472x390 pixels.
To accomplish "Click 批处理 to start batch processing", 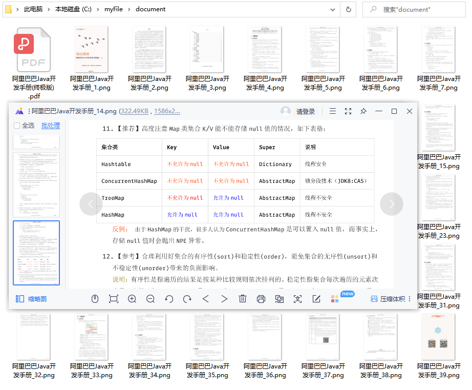I will tap(51, 126).
